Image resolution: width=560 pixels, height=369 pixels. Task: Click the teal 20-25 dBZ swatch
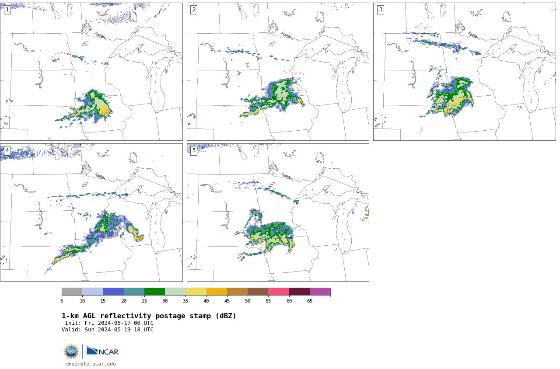134,292
